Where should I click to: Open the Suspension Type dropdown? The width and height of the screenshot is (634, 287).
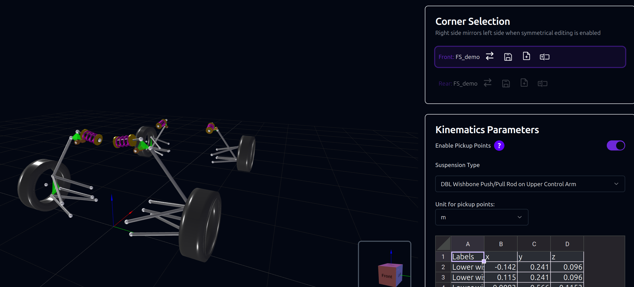[530, 184]
